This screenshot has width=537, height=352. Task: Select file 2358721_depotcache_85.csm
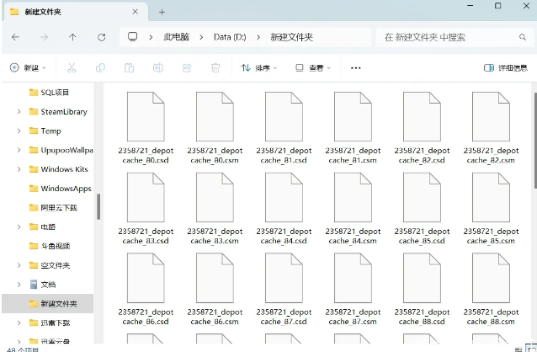coord(491,208)
